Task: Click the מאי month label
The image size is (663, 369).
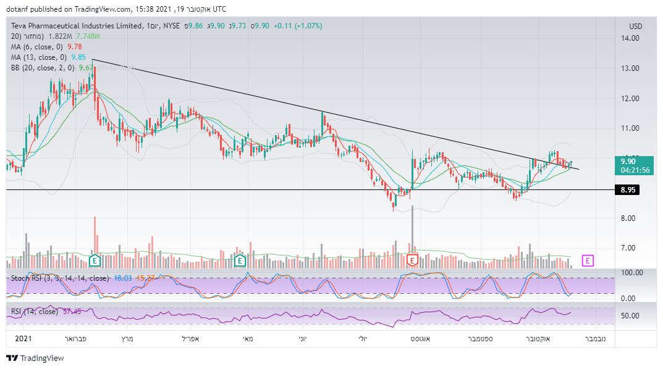Action: pos(248,339)
